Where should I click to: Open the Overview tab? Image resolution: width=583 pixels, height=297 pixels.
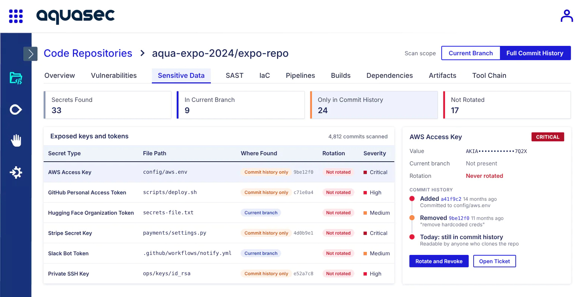click(x=60, y=76)
